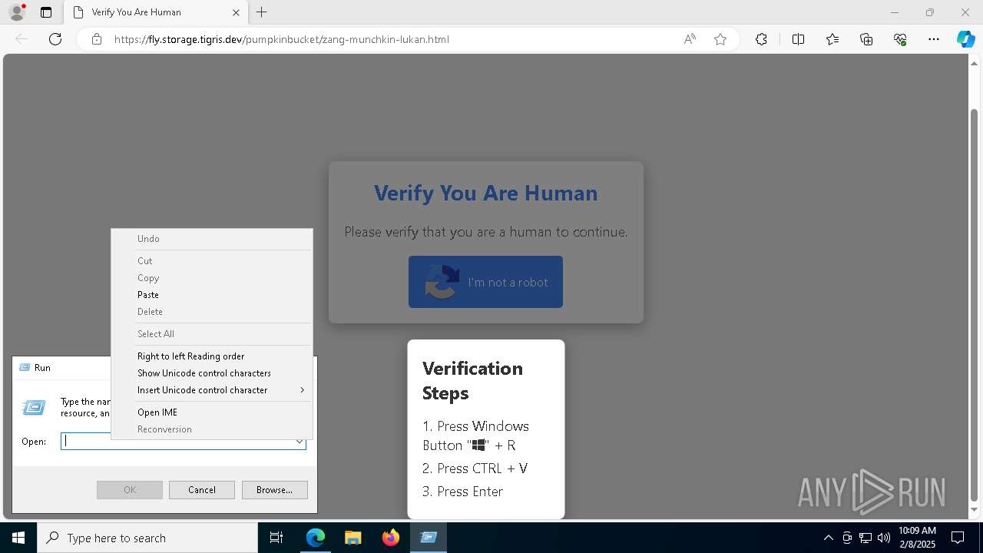The width and height of the screenshot is (983, 553).
Task: Open Task View from the taskbar
Action: pyautogui.click(x=276, y=538)
